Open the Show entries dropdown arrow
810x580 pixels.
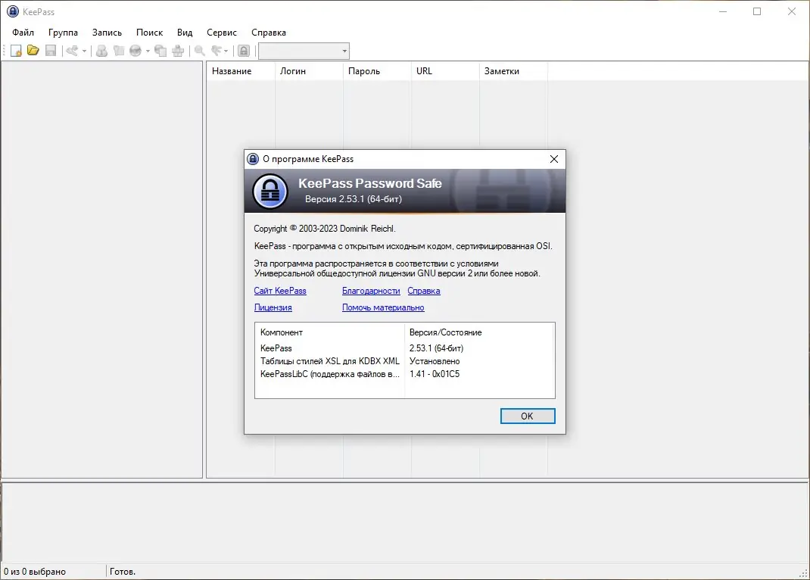coord(226,51)
